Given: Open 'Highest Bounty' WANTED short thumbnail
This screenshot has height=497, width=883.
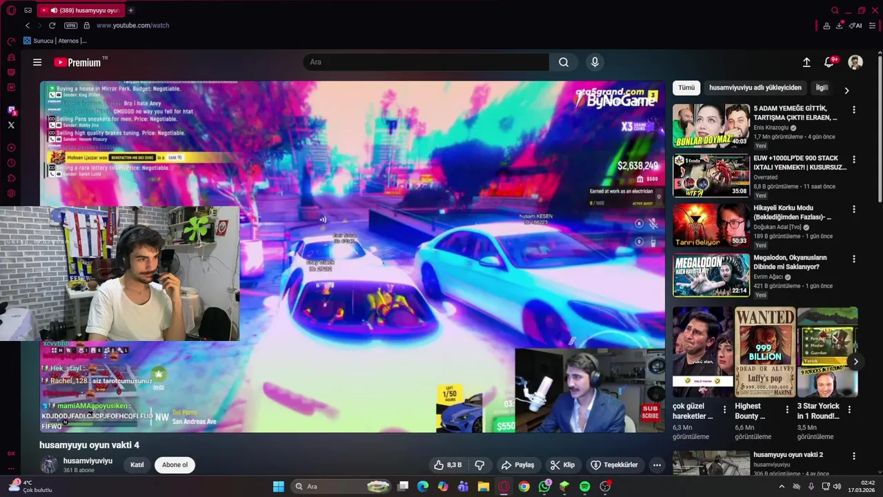Looking at the screenshot, I should point(765,352).
